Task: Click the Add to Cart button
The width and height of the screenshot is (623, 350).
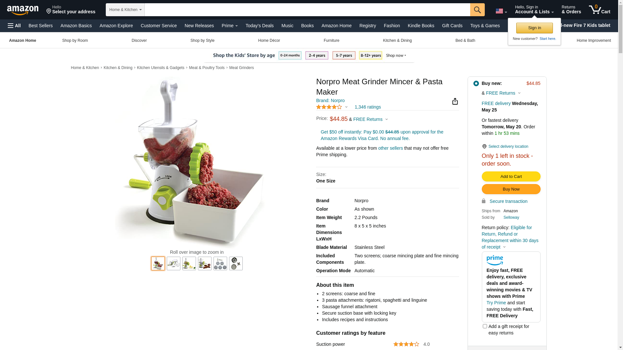Action: [x=511, y=177]
